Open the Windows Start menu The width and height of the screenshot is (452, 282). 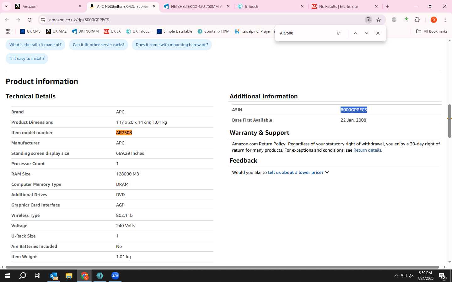pyautogui.click(x=8, y=276)
